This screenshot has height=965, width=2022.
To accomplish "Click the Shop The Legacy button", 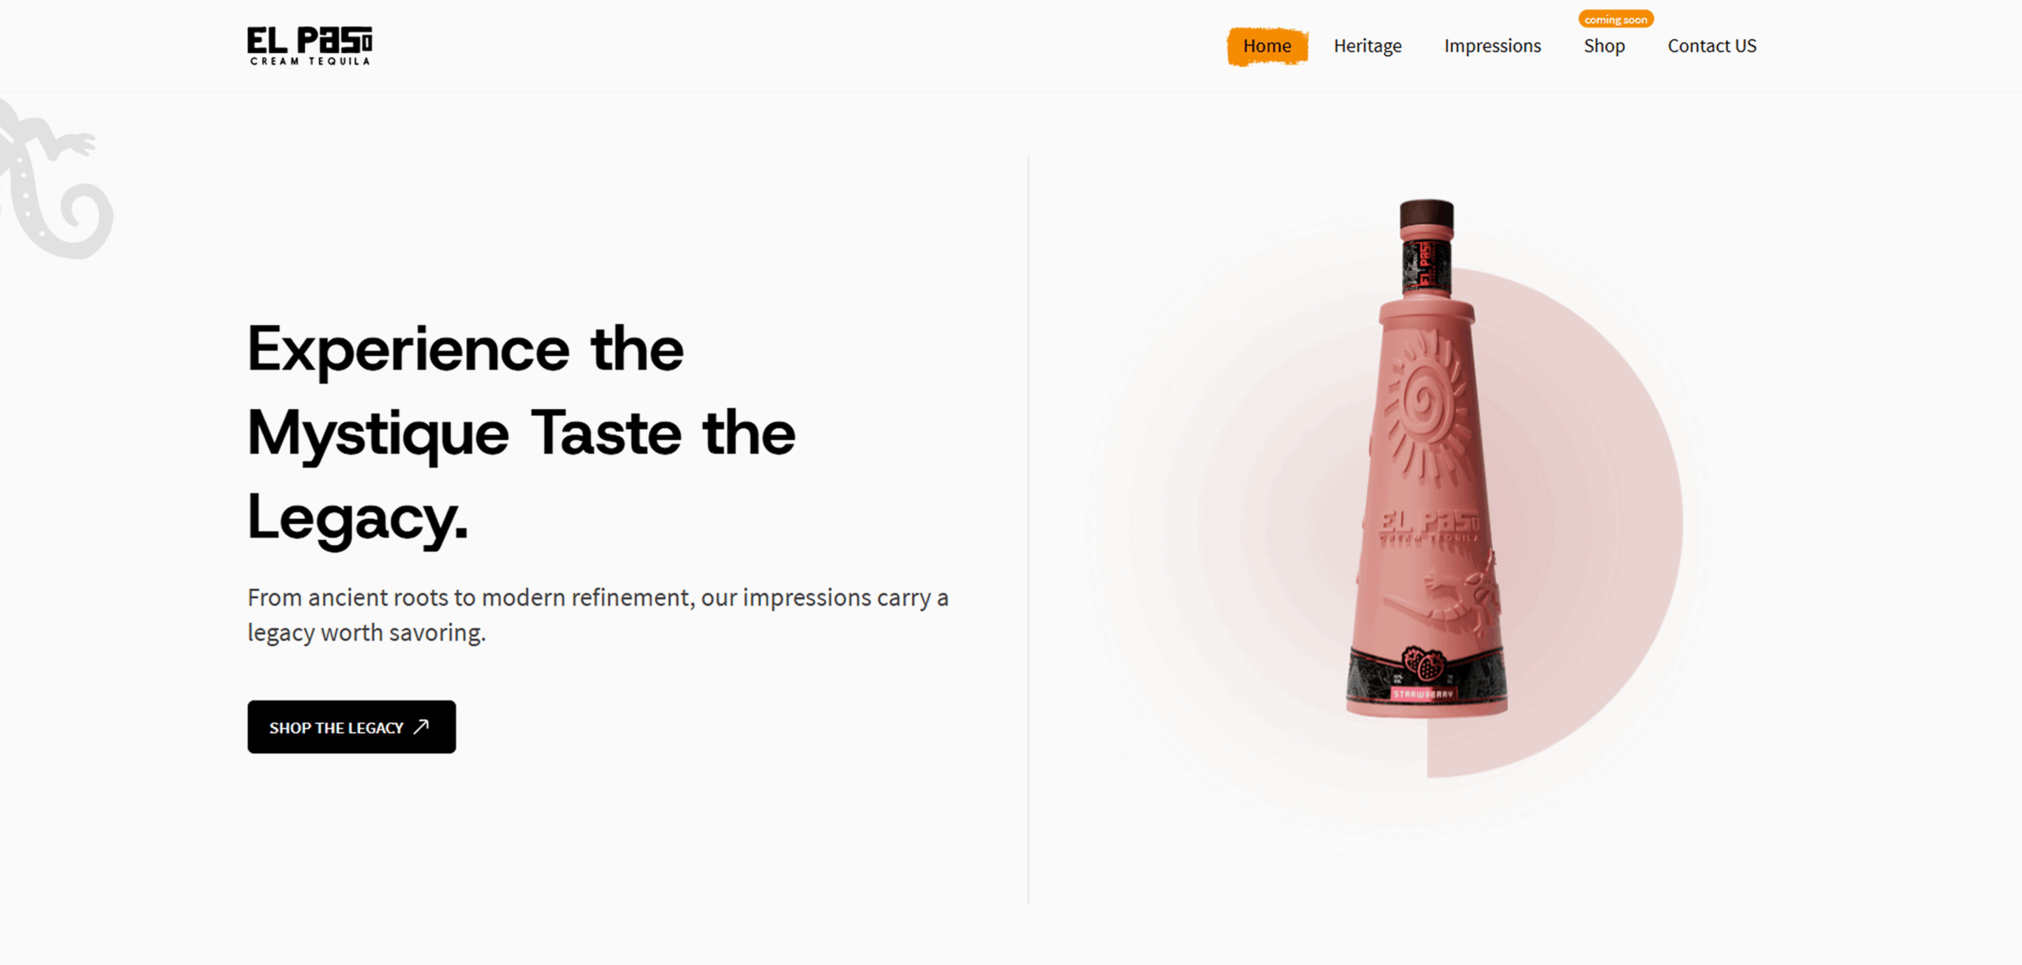I will tap(351, 727).
